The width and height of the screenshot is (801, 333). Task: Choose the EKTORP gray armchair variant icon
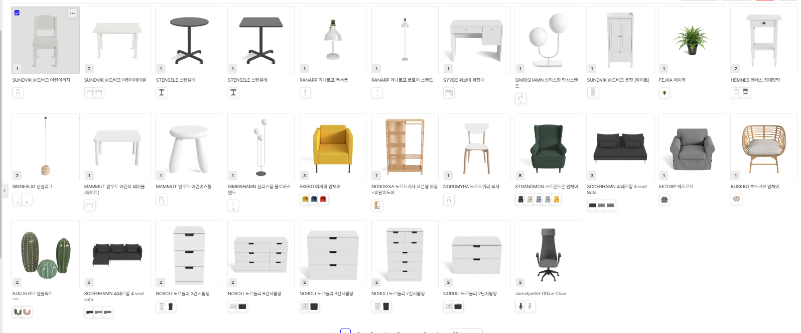[x=665, y=200]
